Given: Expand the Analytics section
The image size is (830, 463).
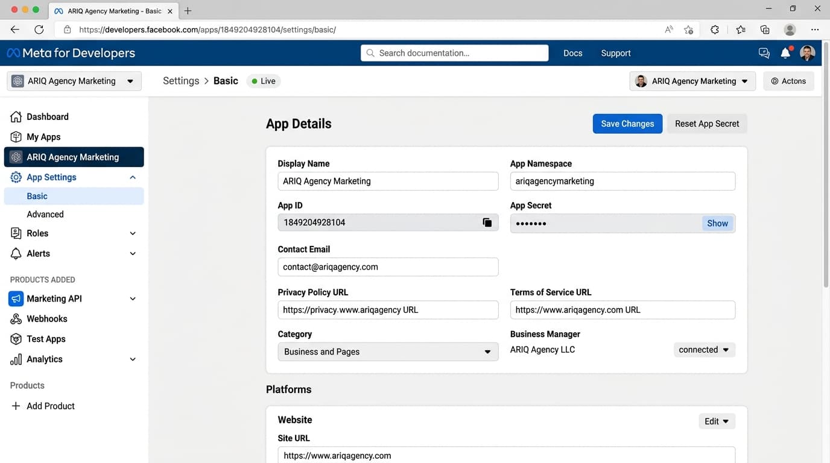Looking at the screenshot, I should tap(133, 359).
